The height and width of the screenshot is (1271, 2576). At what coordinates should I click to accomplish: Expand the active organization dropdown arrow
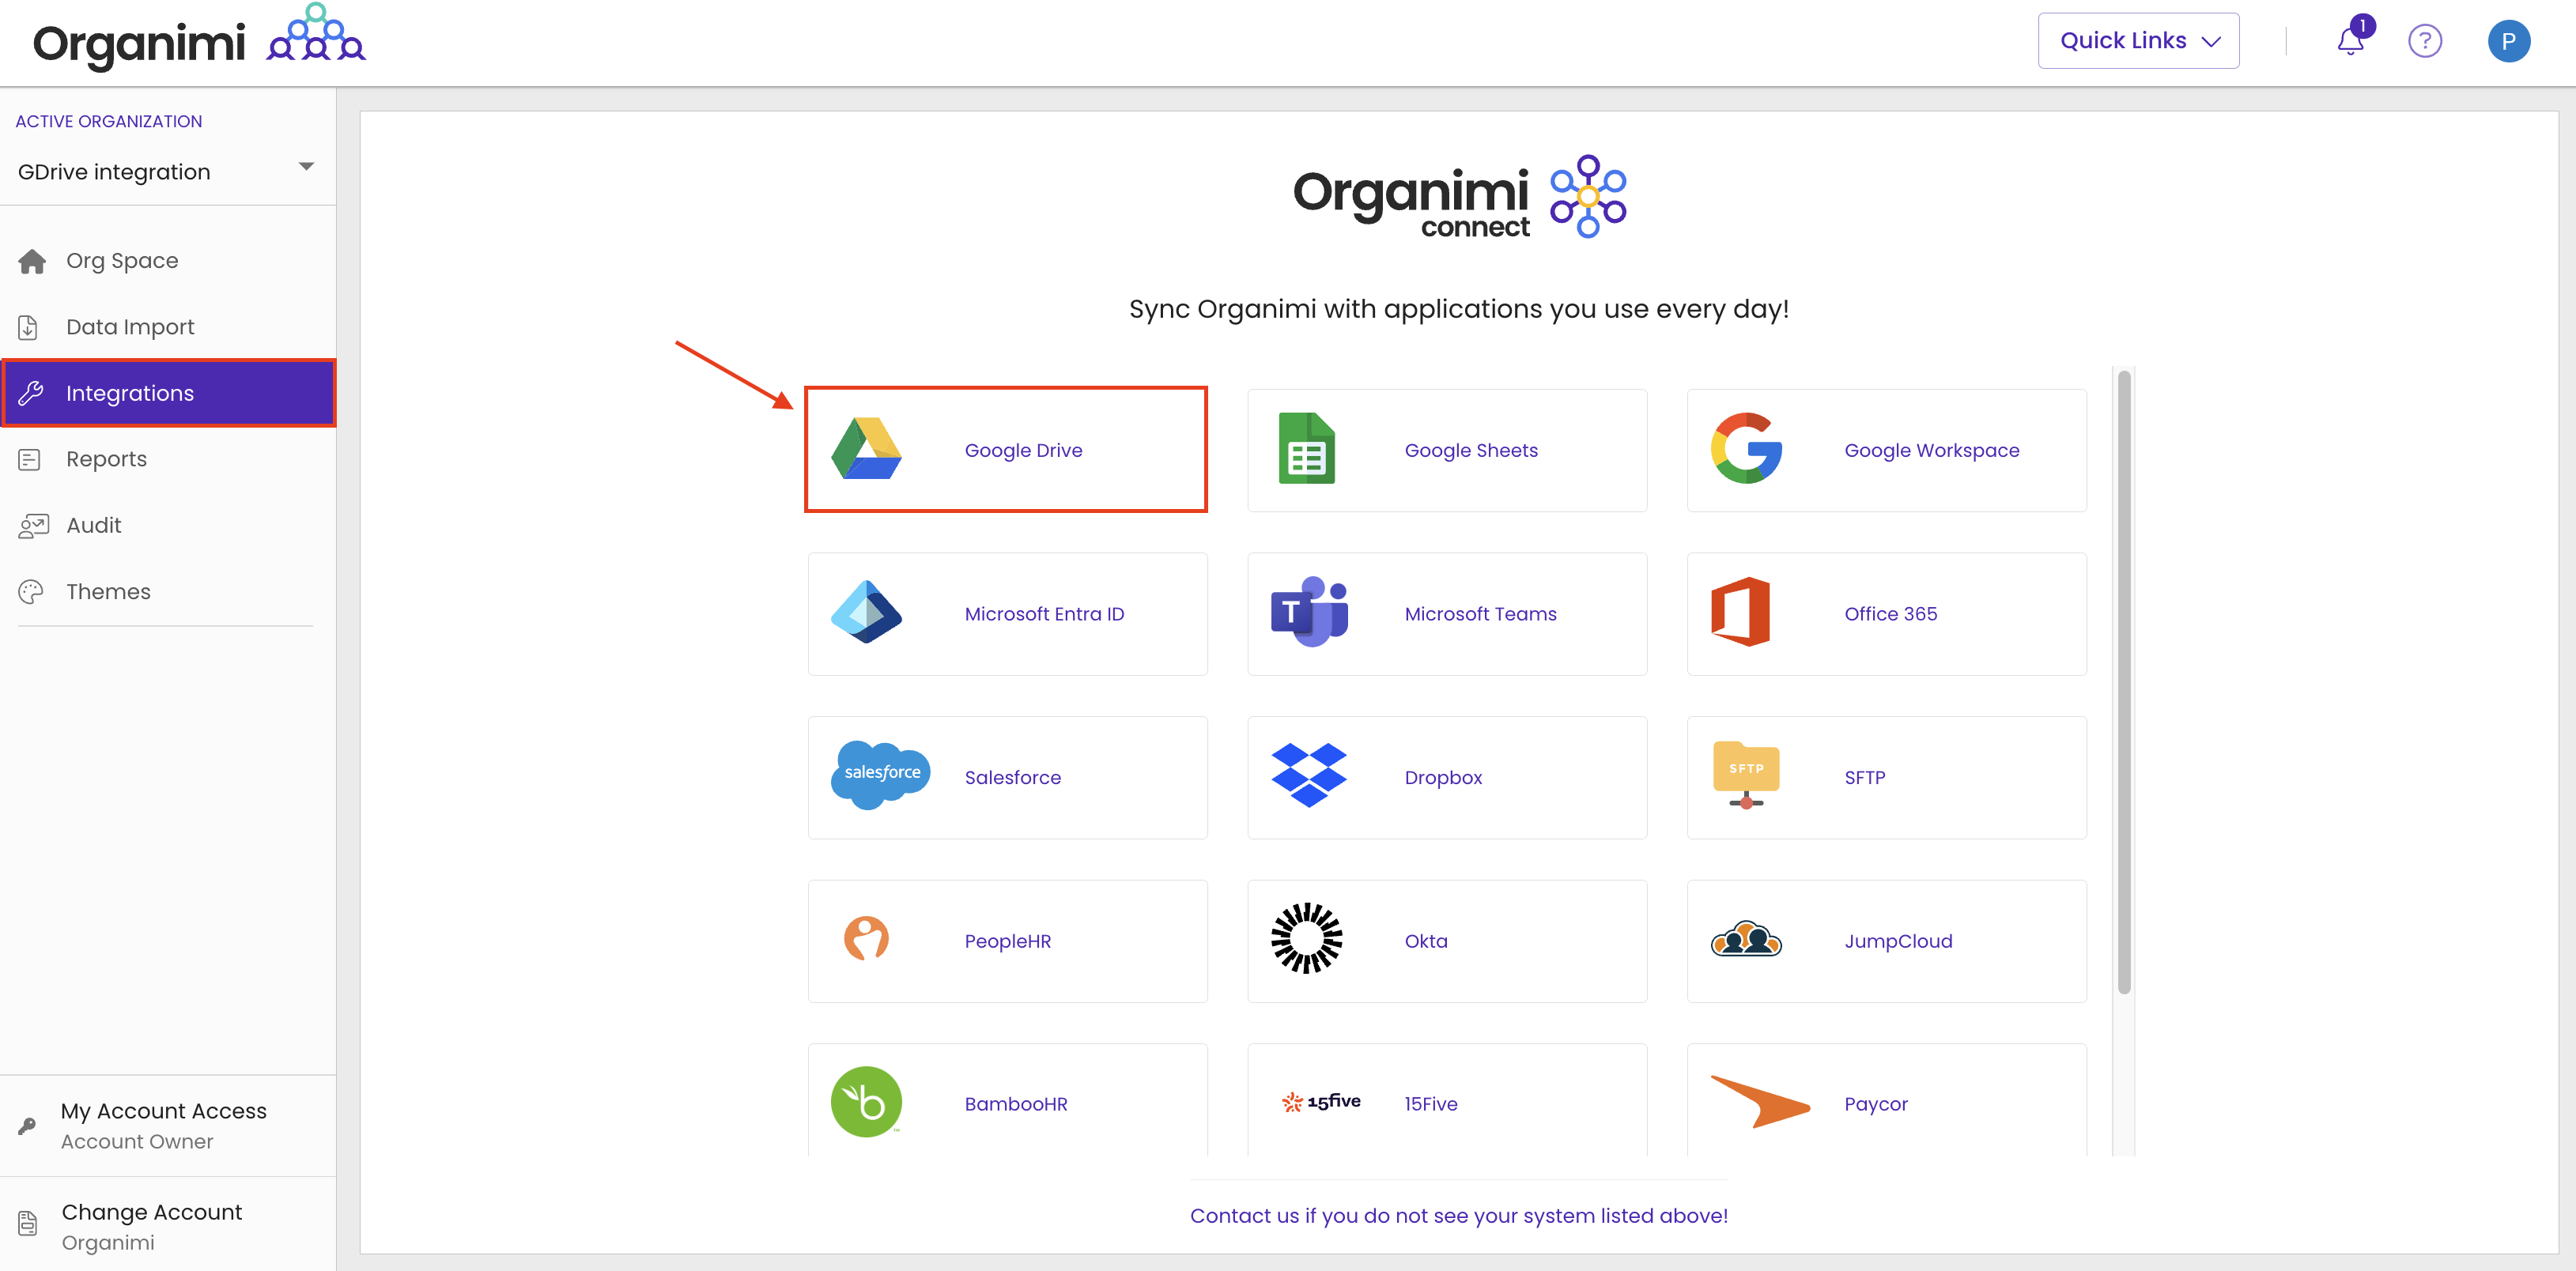[x=306, y=166]
